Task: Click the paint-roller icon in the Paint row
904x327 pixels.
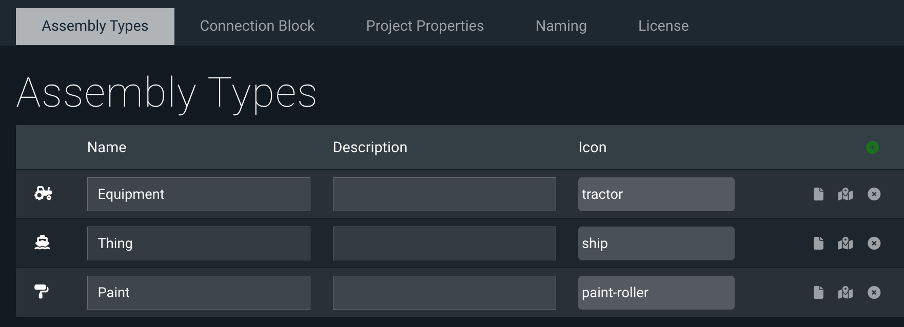Action: (42, 292)
